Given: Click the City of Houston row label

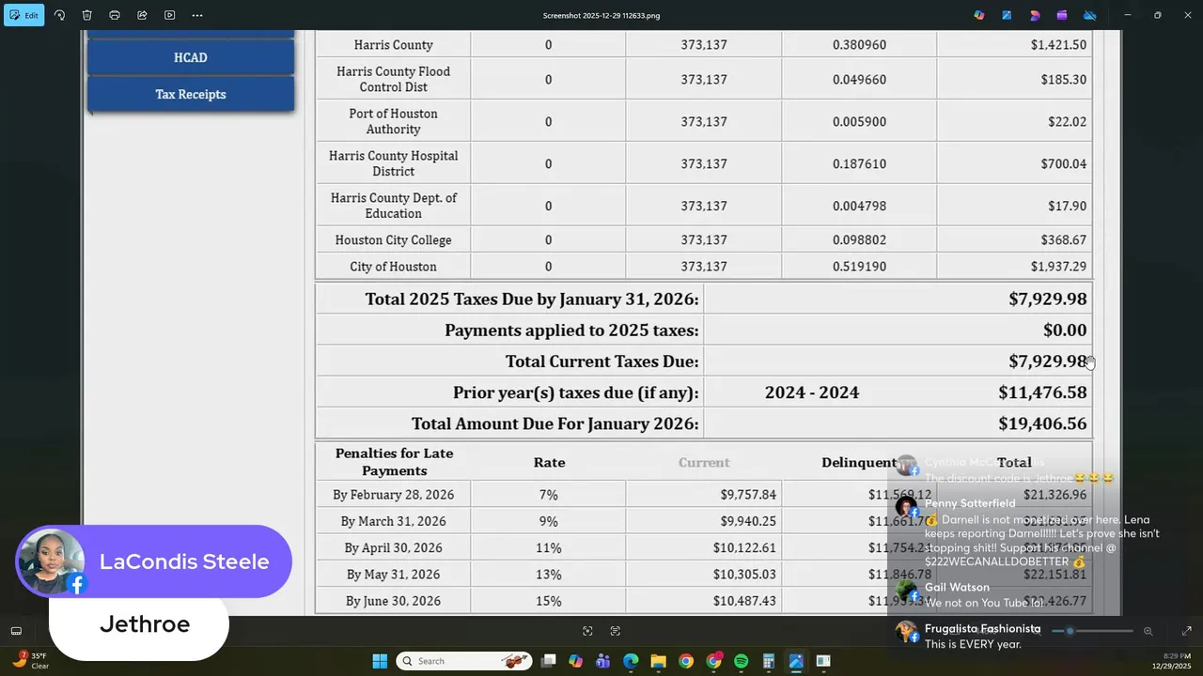Looking at the screenshot, I should point(393,267).
